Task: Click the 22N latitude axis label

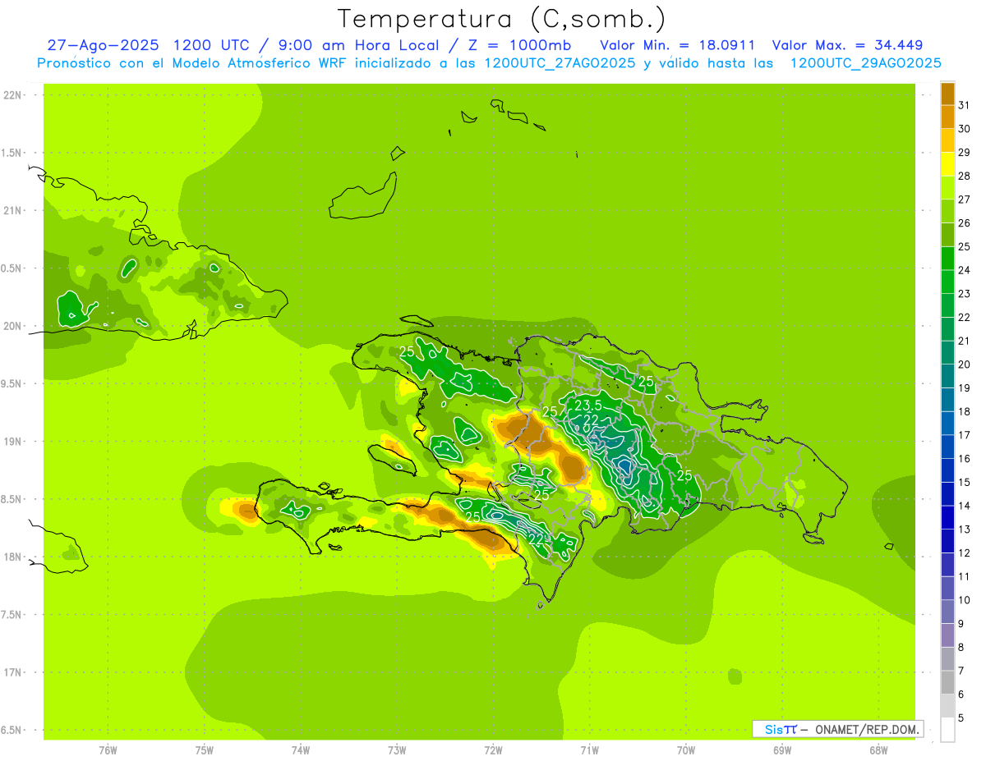Action: tap(13, 94)
